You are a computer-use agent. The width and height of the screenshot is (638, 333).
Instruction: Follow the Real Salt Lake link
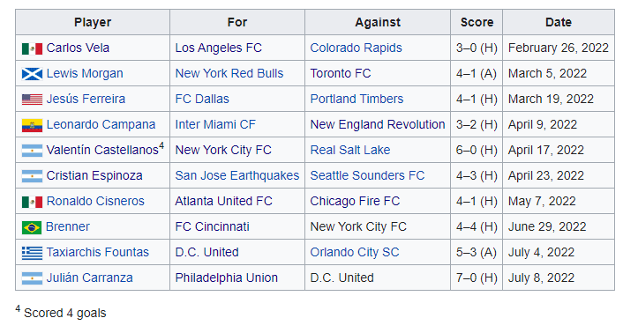(350, 151)
